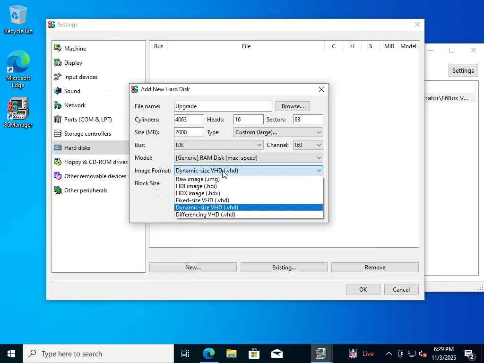484x363 pixels.
Task: Click the Cylinders field
Action: tap(189, 119)
